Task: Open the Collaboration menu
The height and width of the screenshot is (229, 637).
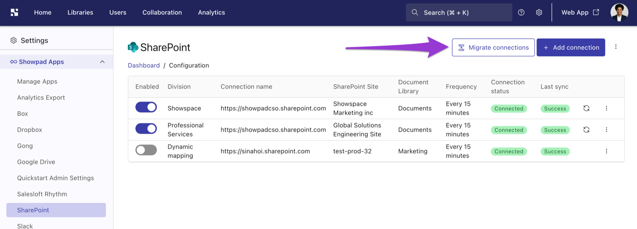Action: tap(162, 13)
